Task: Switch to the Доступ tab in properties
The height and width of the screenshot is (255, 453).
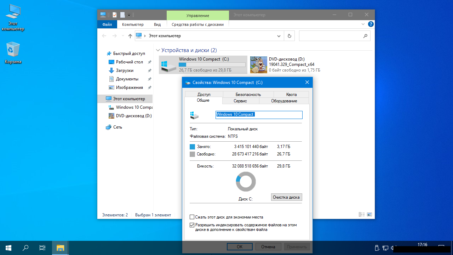Action: point(204,94)
